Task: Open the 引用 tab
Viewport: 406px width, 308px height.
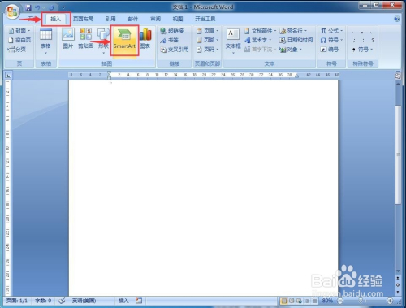Action: 110,19
